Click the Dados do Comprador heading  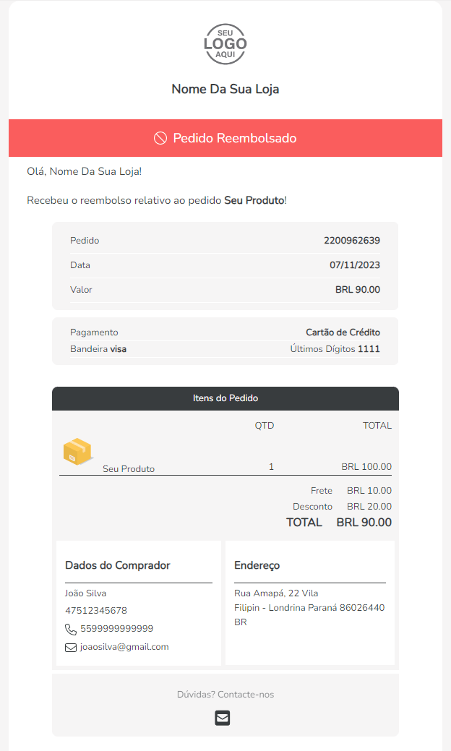tap(118, 565)
